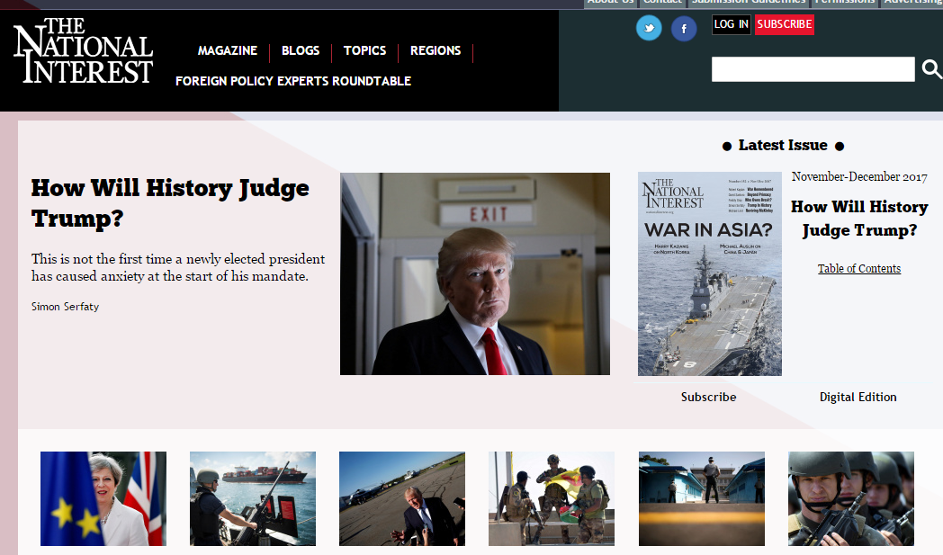
Task: Open the container ship gunner thumbnail
Action: tap(253, 498)
